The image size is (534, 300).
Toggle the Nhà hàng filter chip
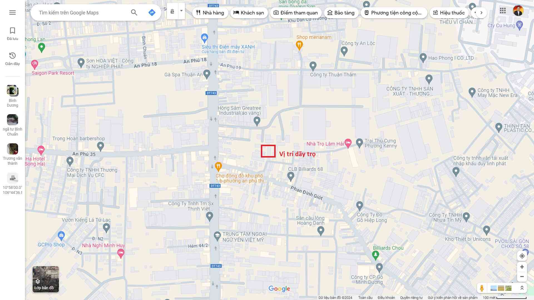tap(210, 13)
